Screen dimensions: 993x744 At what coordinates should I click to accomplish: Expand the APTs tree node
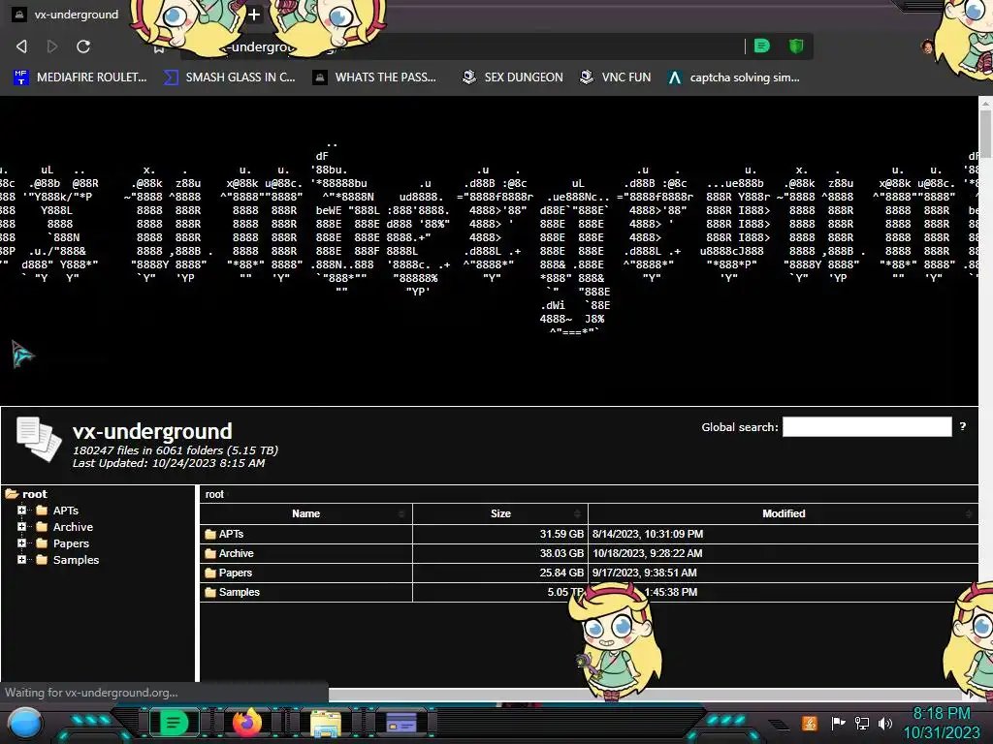click(21, 510)
